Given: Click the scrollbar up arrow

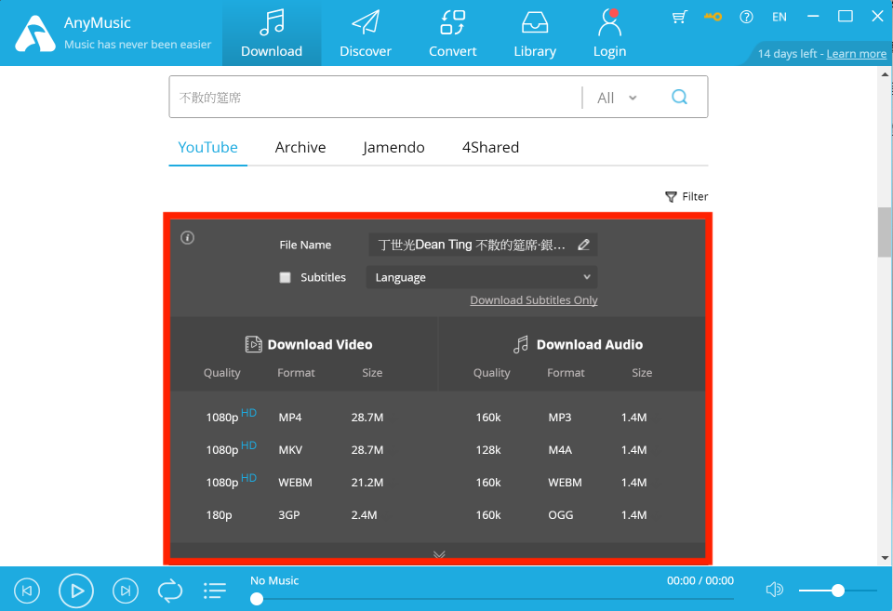Looking at the screenshot, I should point(885,74).
